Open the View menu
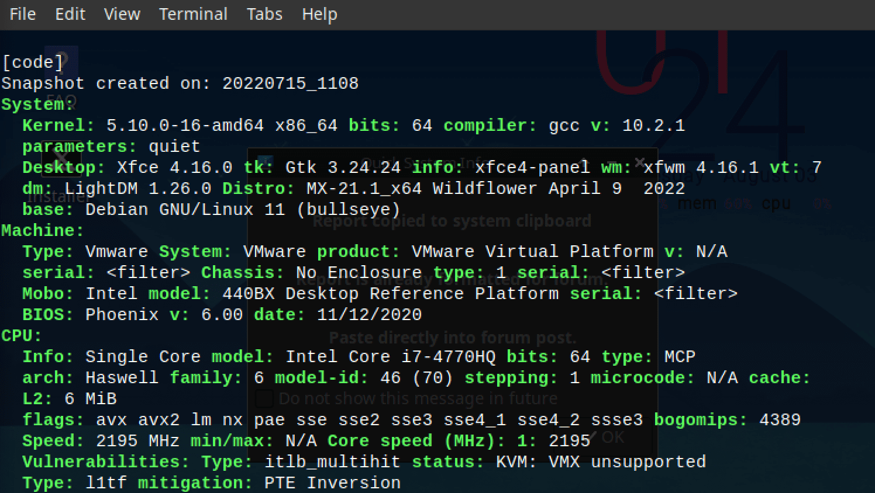Screen dimensions: 875x493 122,14
